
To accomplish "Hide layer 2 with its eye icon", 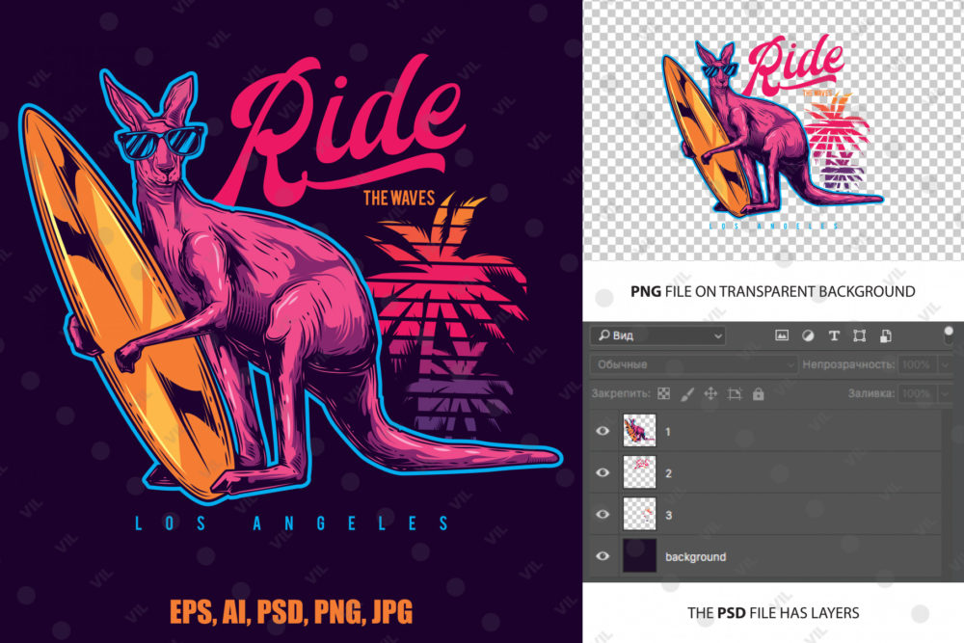I will (x=602, y=472).
